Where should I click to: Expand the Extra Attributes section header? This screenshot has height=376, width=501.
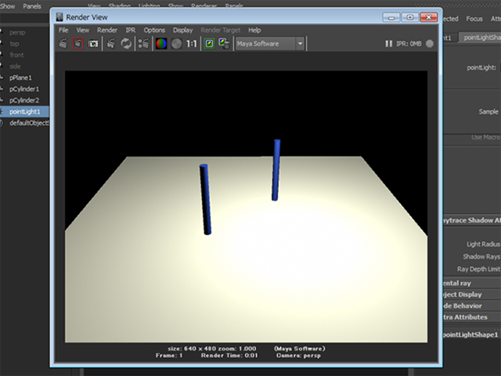[471, 317]
